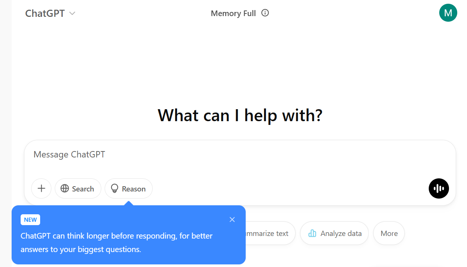
Task: Click the voice mode waveform icon
Action: 438,188
